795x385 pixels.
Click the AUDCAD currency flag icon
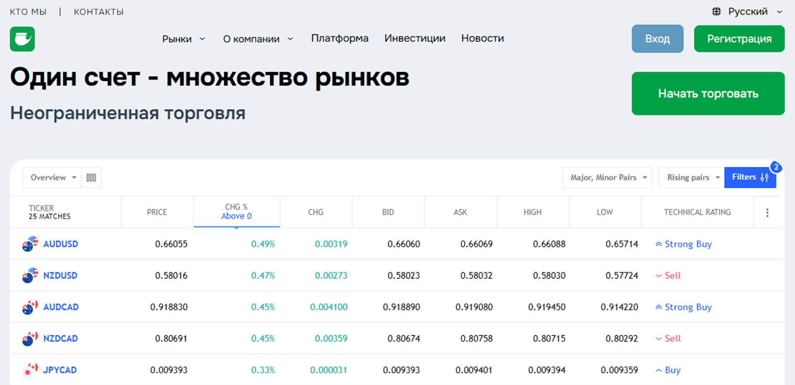coord(30,307)
